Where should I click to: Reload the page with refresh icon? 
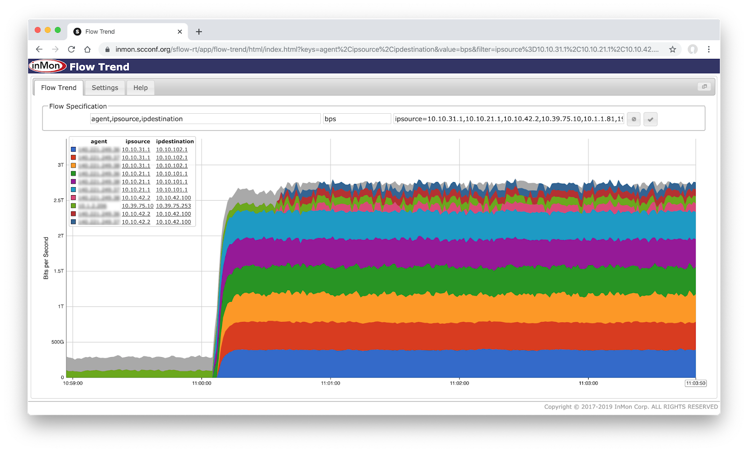(72, 49)
